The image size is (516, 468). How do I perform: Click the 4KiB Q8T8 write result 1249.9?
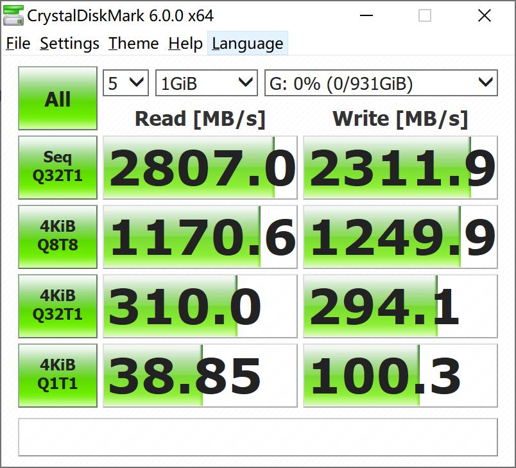[400, 237]
